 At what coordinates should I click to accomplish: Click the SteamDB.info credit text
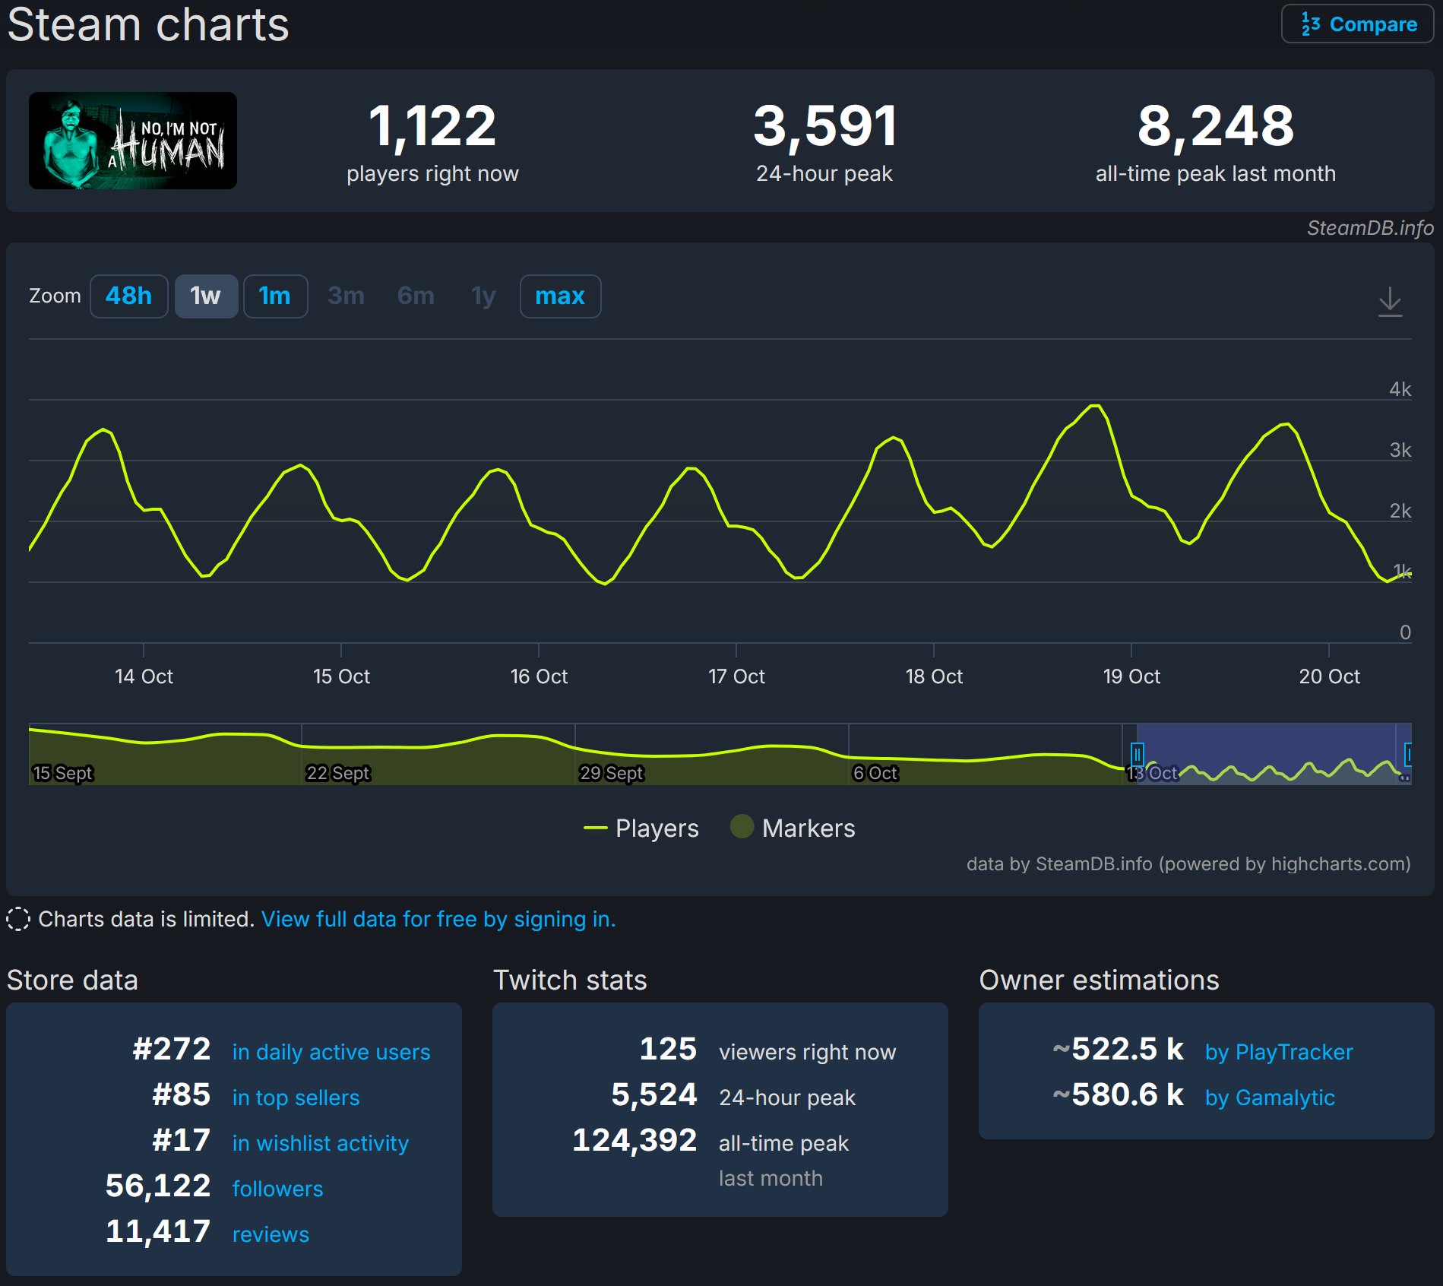(1370, 228)
